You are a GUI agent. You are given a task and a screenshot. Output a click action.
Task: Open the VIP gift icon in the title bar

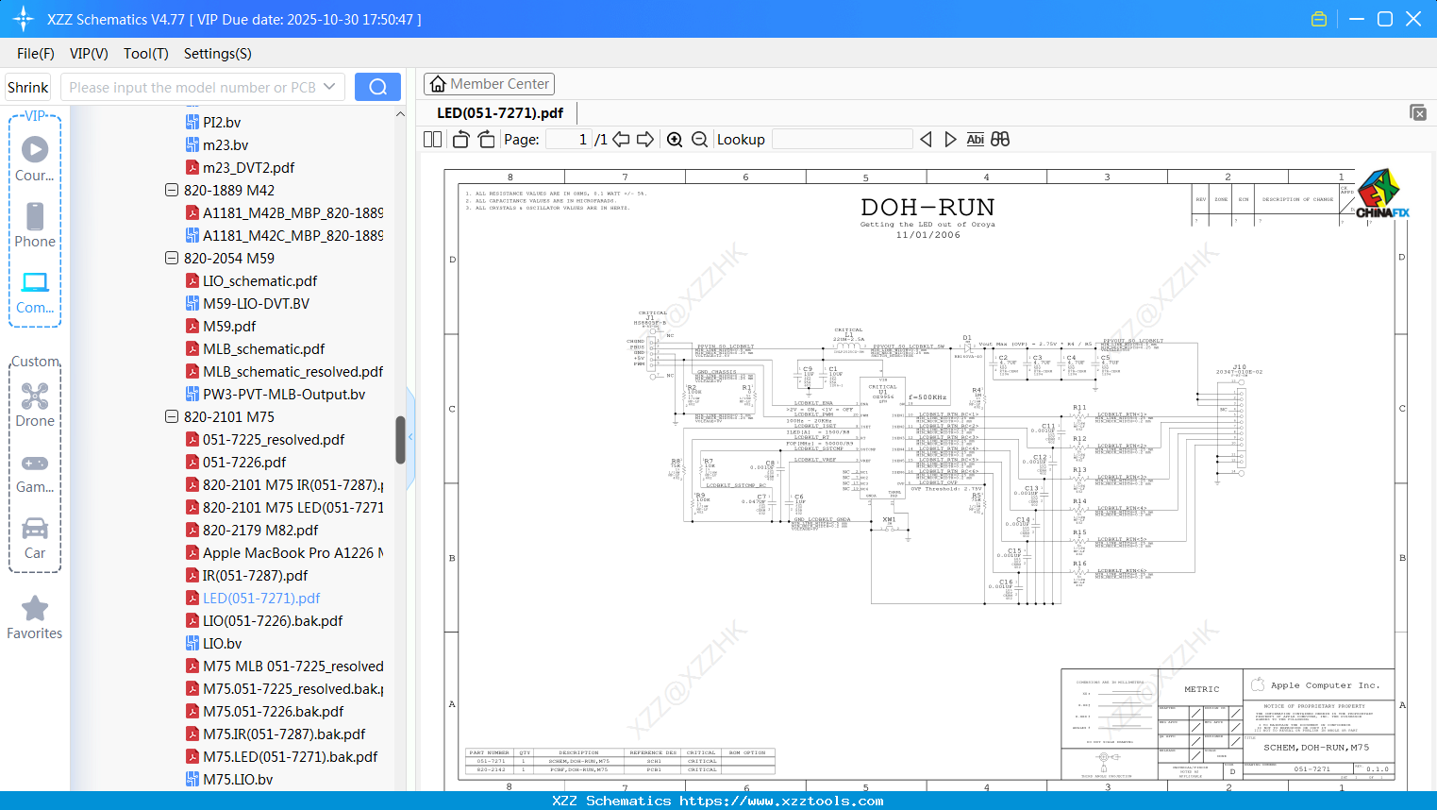[x=1319, y=19]
